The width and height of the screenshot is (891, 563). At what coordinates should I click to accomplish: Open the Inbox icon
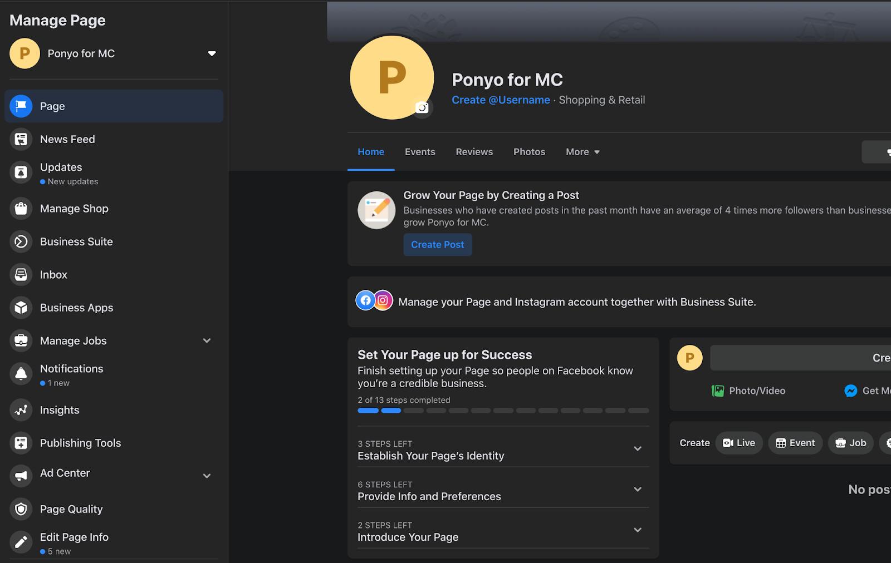(21, 274)
